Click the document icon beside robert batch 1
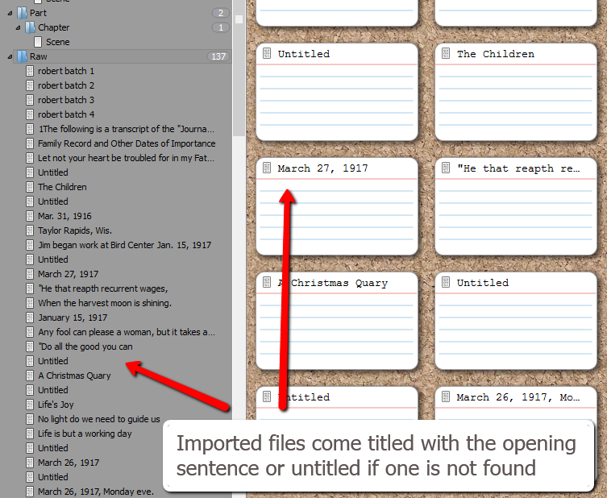Screen dimensions: 607x498 coord(31,71)
